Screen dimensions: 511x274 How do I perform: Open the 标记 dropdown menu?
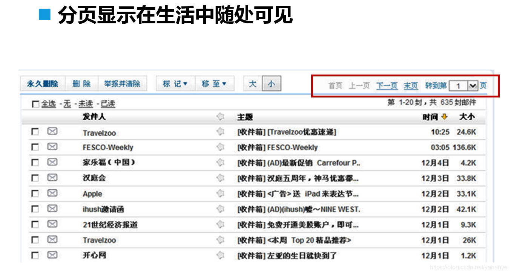tap(175, 84)
